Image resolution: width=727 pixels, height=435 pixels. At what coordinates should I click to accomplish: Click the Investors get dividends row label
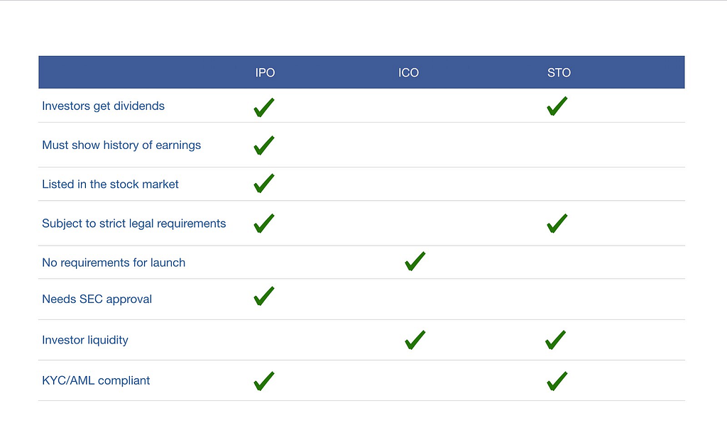[104, 106]
